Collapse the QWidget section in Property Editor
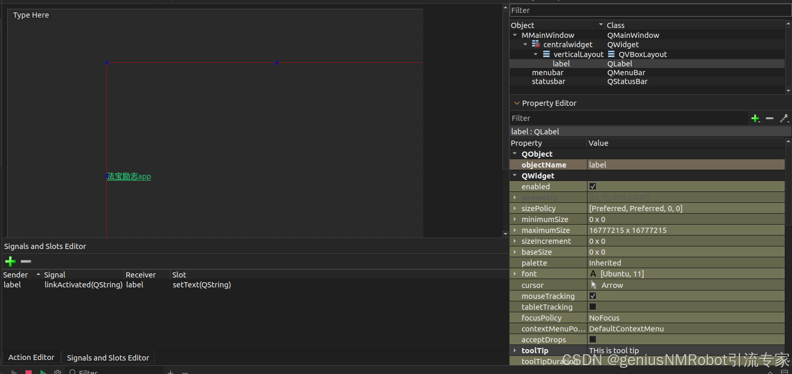This screenshot has width=792, height=374. tap(514, 175)
